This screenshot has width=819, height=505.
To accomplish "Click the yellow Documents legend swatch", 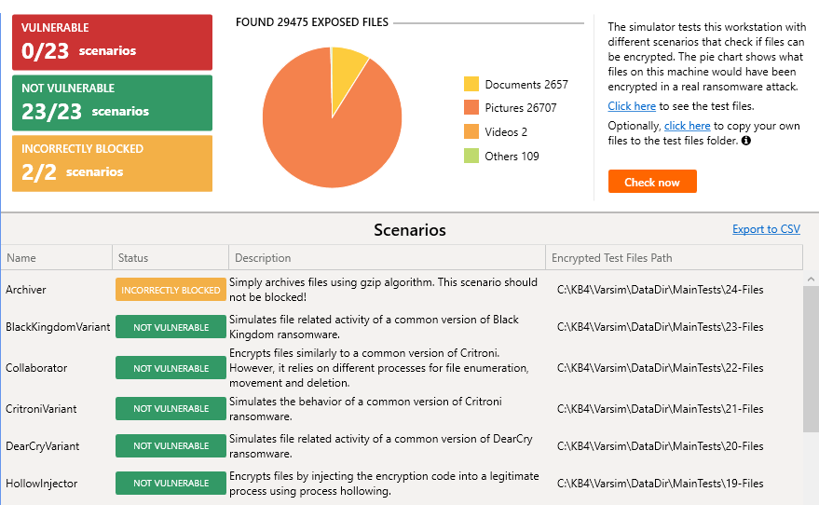I will point(471,84).
